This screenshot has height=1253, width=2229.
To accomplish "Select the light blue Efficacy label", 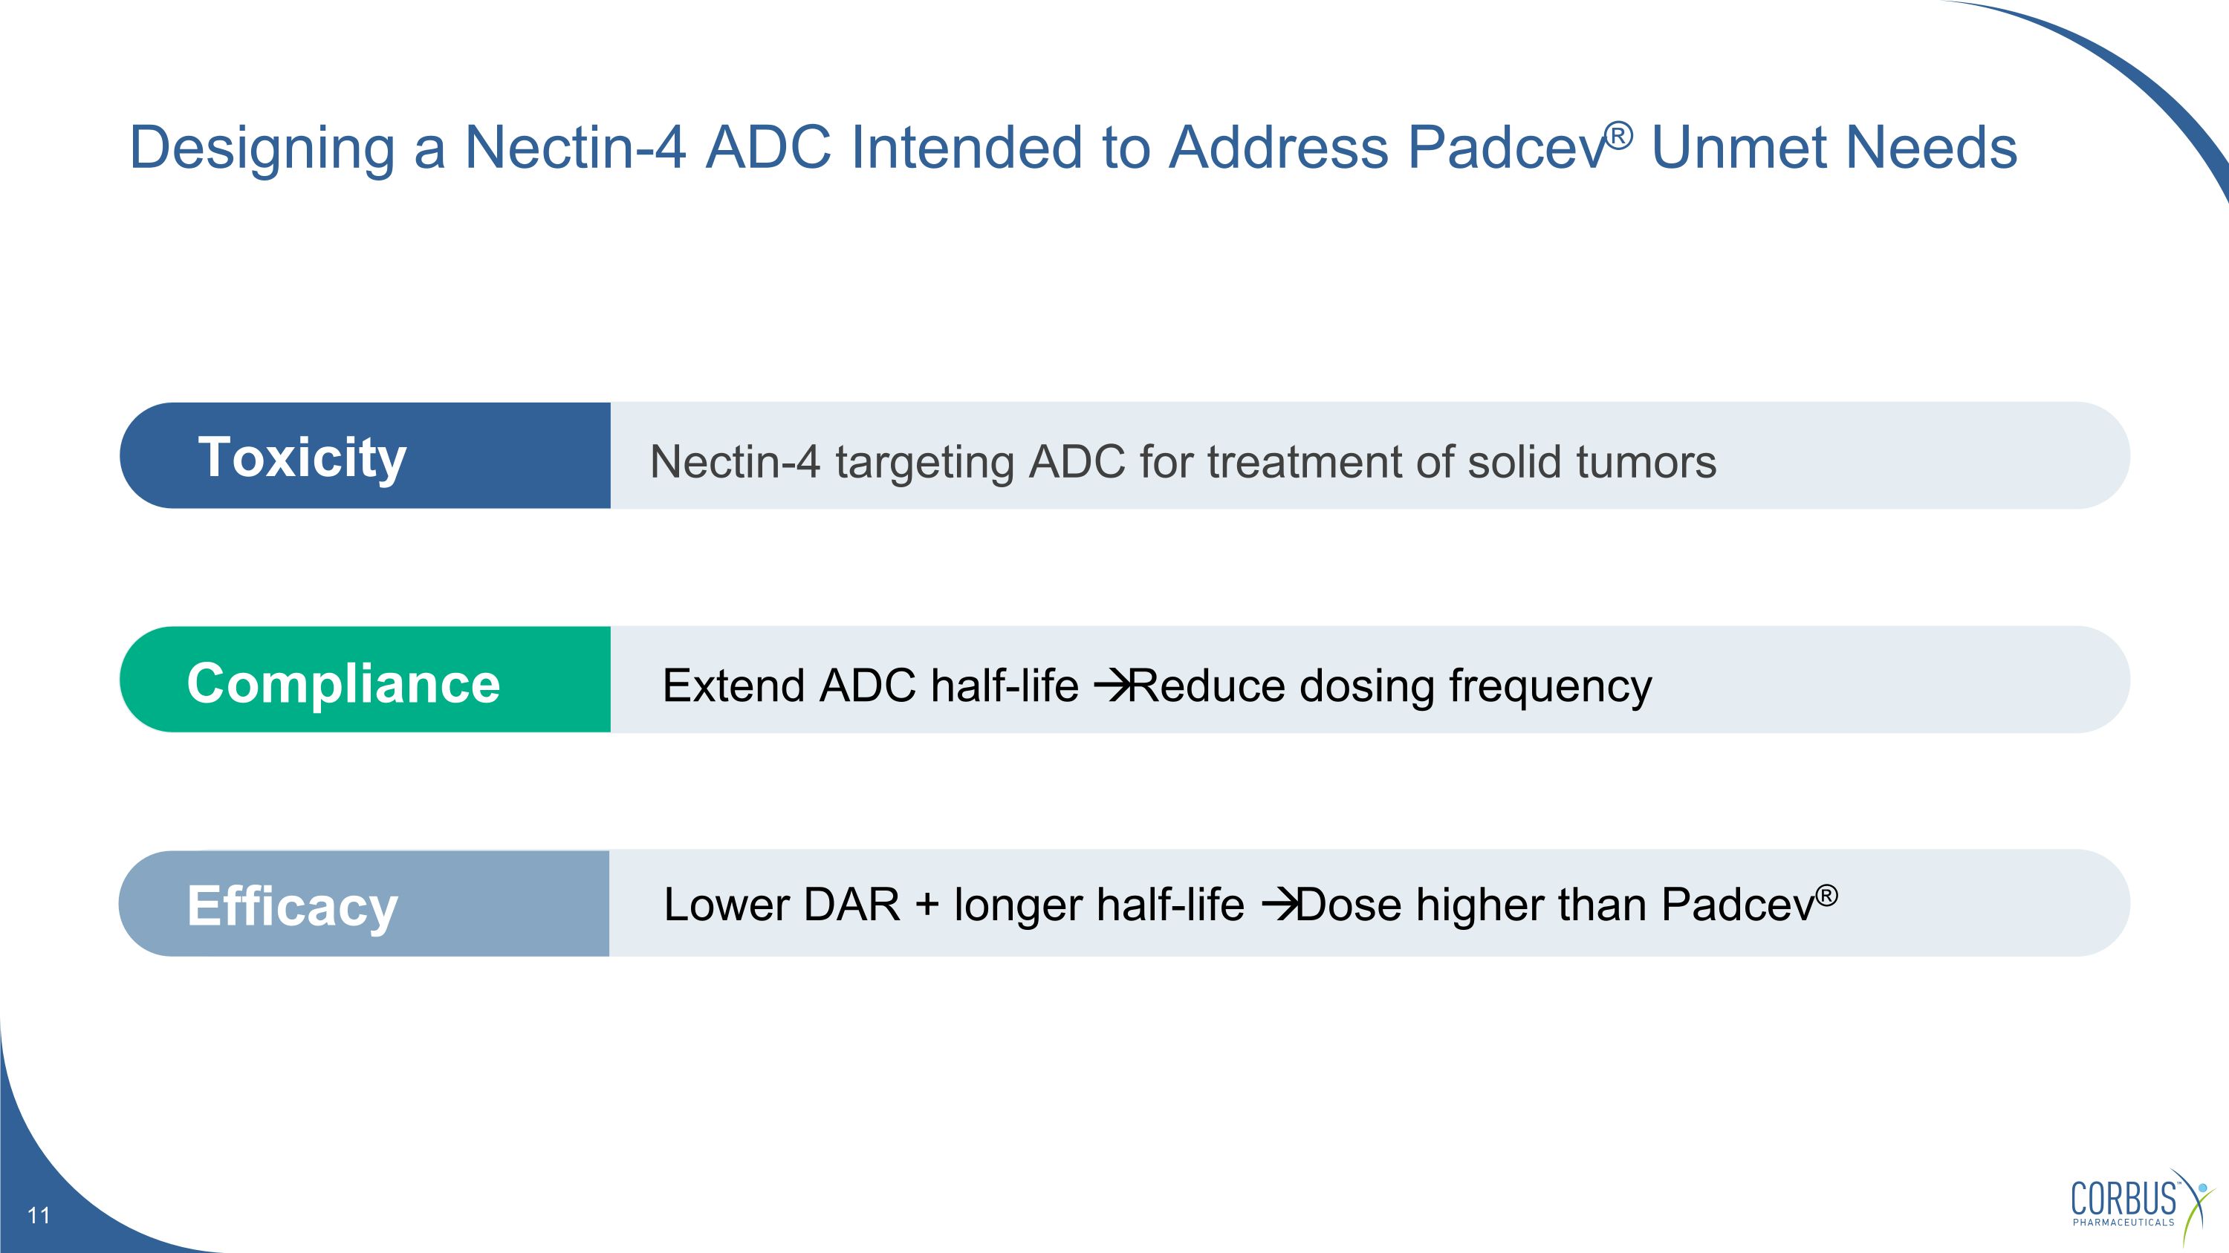I will click(363, 904).
